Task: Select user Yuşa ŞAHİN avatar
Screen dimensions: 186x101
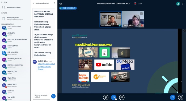Action: point(4,98)
